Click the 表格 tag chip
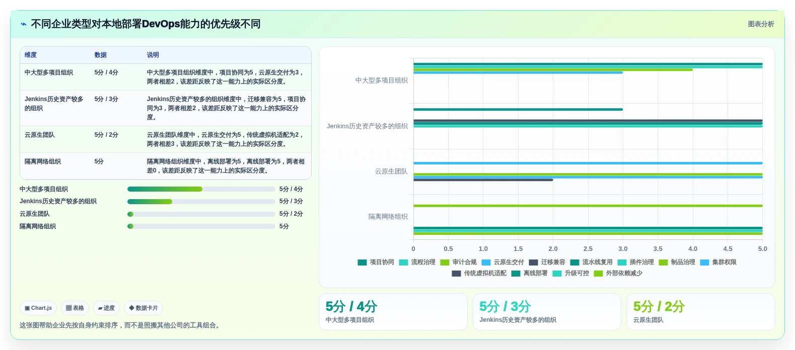Screen dimensions: 795x350 click(x=75, y=308)
